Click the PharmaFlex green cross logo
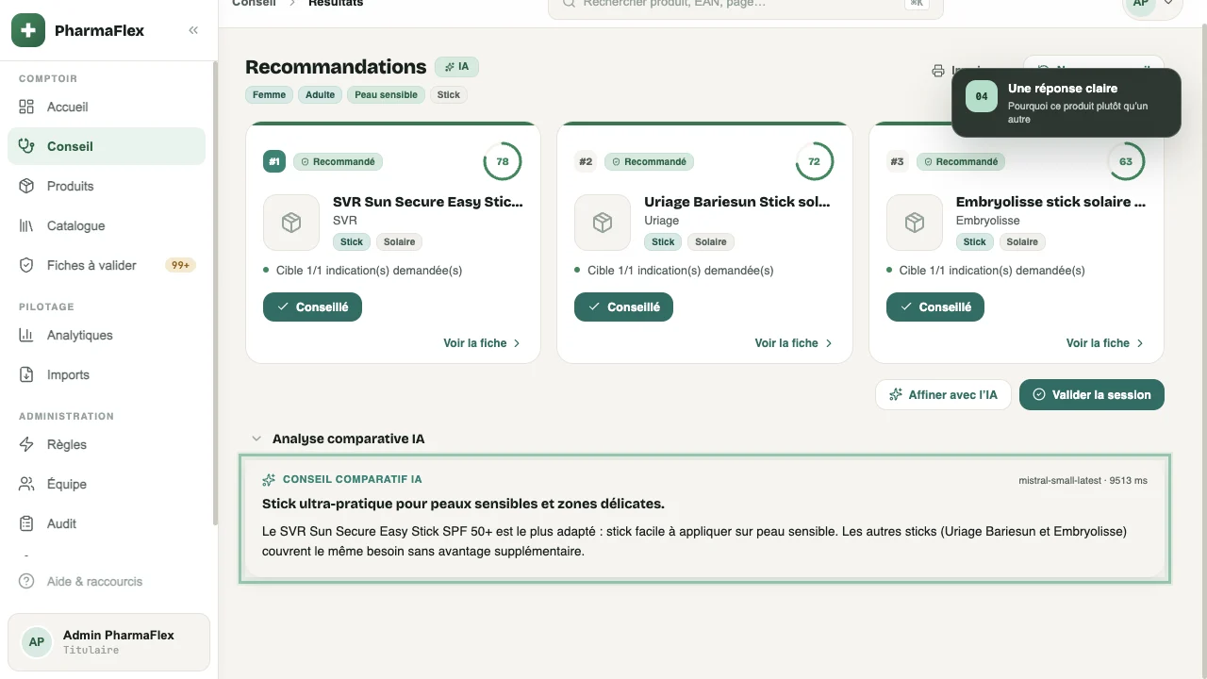The height and width of the screenshot is (679, 1207). point(28,30)
